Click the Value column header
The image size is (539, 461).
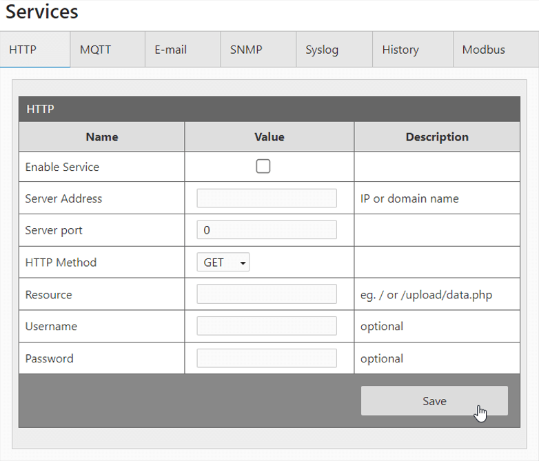[x=269, y=137]
